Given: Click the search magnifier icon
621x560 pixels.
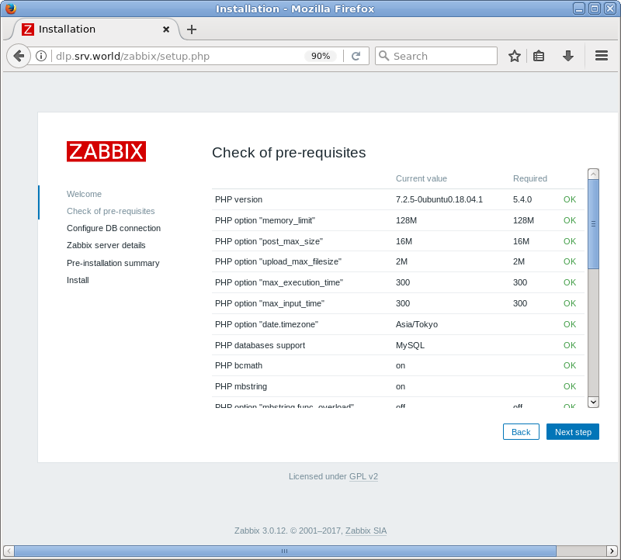Looking at the screenshot, I should click(x=383, y=56).
